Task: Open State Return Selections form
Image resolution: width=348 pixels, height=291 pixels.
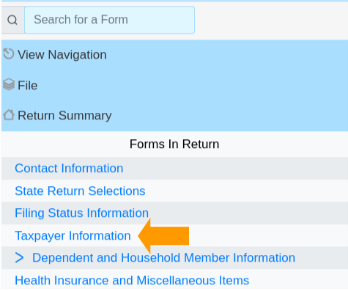Action: point(80,191)
